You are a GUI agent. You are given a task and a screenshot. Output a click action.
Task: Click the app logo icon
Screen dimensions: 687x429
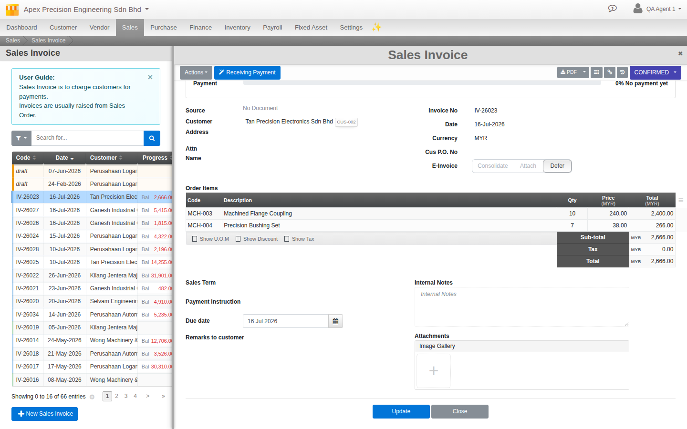point(12,9)
